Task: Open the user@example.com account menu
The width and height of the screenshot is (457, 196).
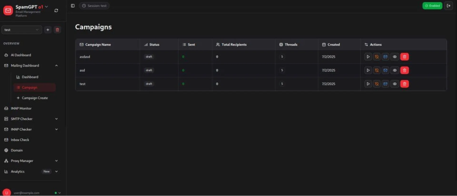Action: point(31,193)
